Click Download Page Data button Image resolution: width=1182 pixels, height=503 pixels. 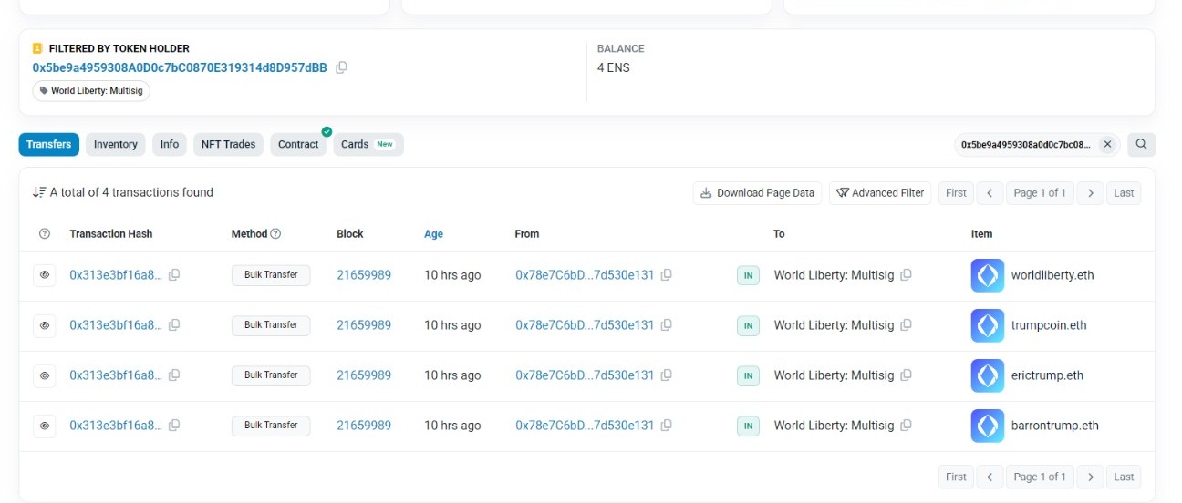pos(757,193)
